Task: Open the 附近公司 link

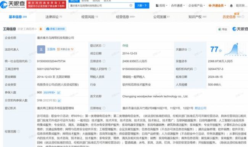Action: point(201,108)
